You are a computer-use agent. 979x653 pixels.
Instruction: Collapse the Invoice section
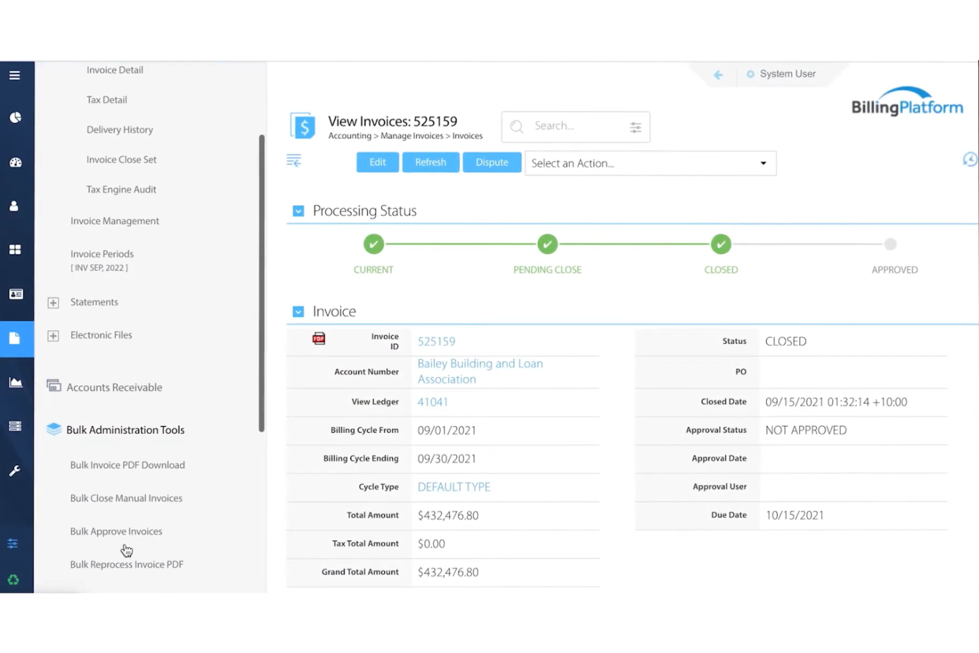tap(298, 311)
